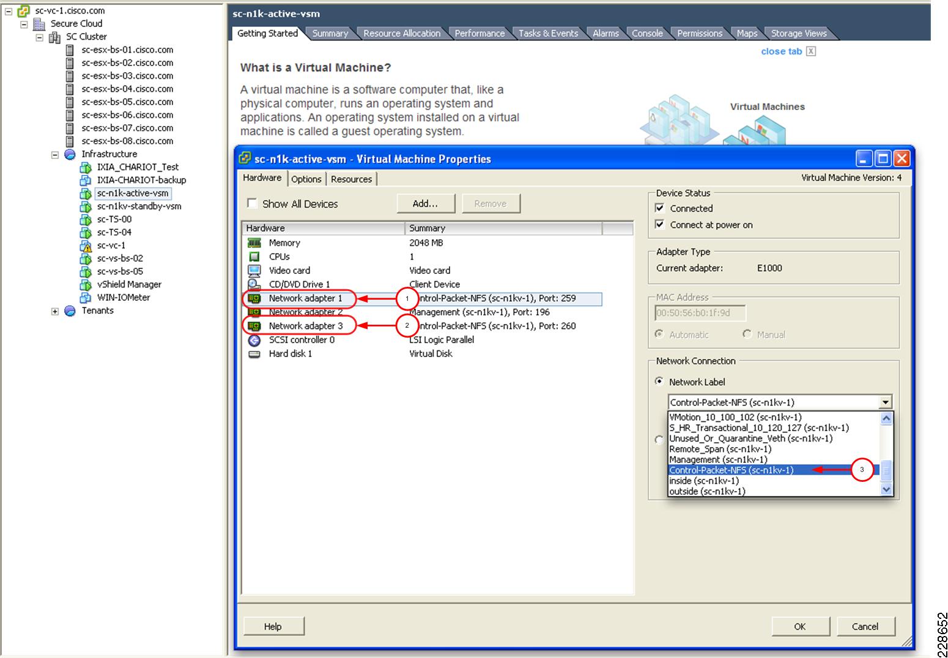The width and height of the screenshot is (948, 658).
Task: Click the Network adapter 3 icon
Action: 254,326
